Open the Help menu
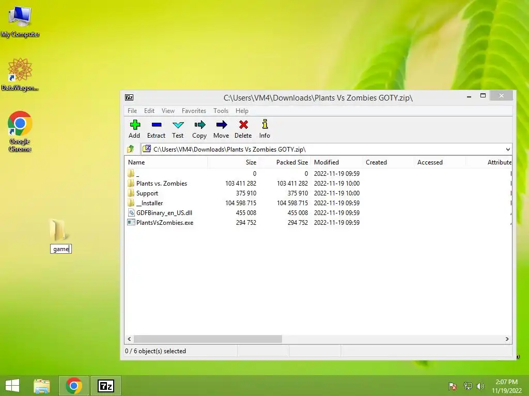The height and width of the screenshot is (396, 529). pos(242,111)
